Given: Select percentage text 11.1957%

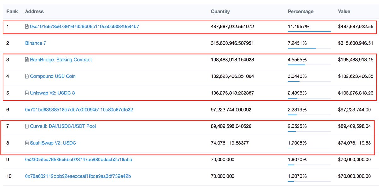Looking at the screenshot, I should pos(298,27).
